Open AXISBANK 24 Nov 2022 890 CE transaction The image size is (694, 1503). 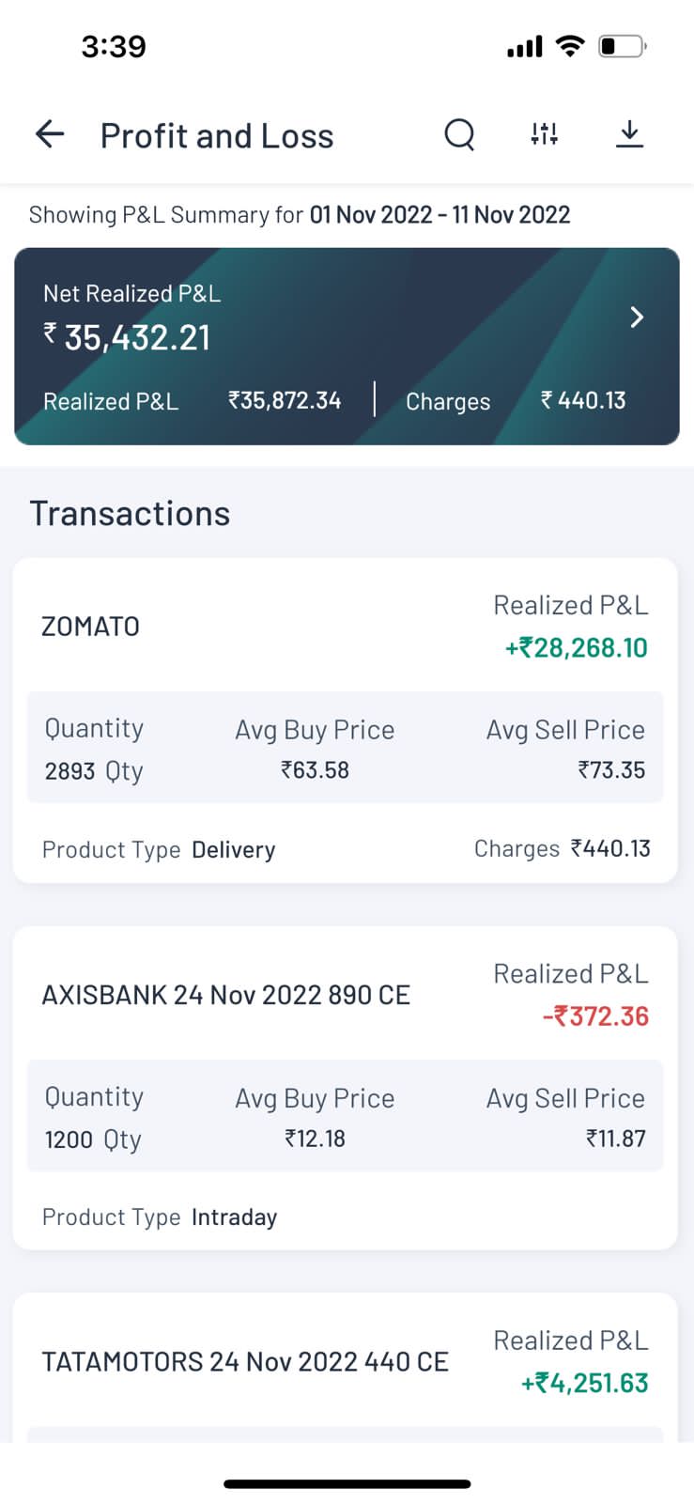pos(226,995)
